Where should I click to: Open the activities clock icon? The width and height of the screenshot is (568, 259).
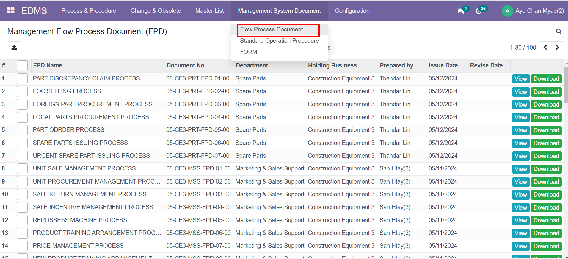(478, 11)
